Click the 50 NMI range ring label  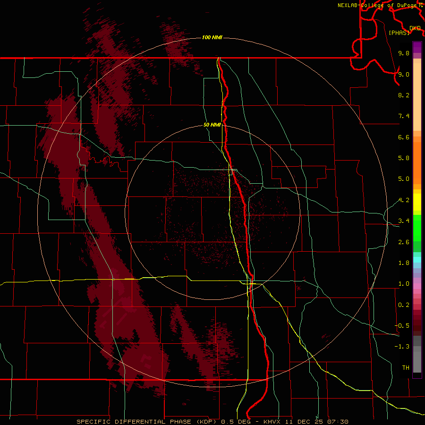[212, 125]
